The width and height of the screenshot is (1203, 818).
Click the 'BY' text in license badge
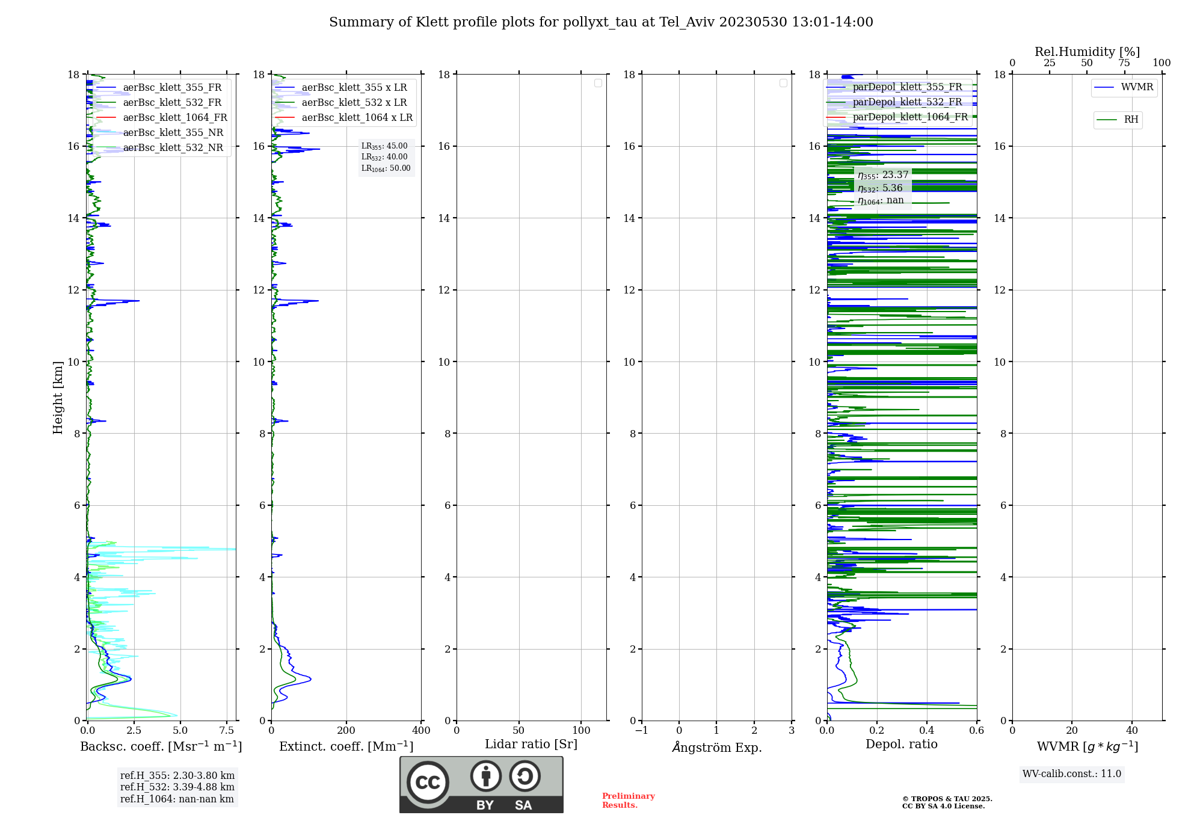coord(485,805)
